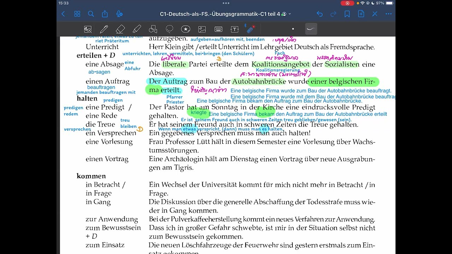Screen dimensions: 452x254
Task: Open the page thumbnails grid view
Action: (77, 14)
